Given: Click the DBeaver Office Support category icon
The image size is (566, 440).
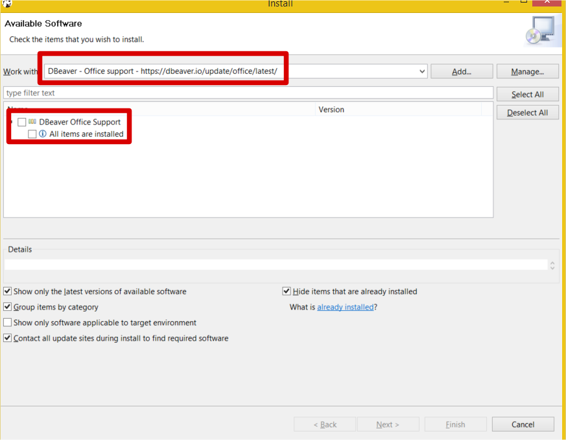Looking at the screenshot, I should [x=32, y=122].
